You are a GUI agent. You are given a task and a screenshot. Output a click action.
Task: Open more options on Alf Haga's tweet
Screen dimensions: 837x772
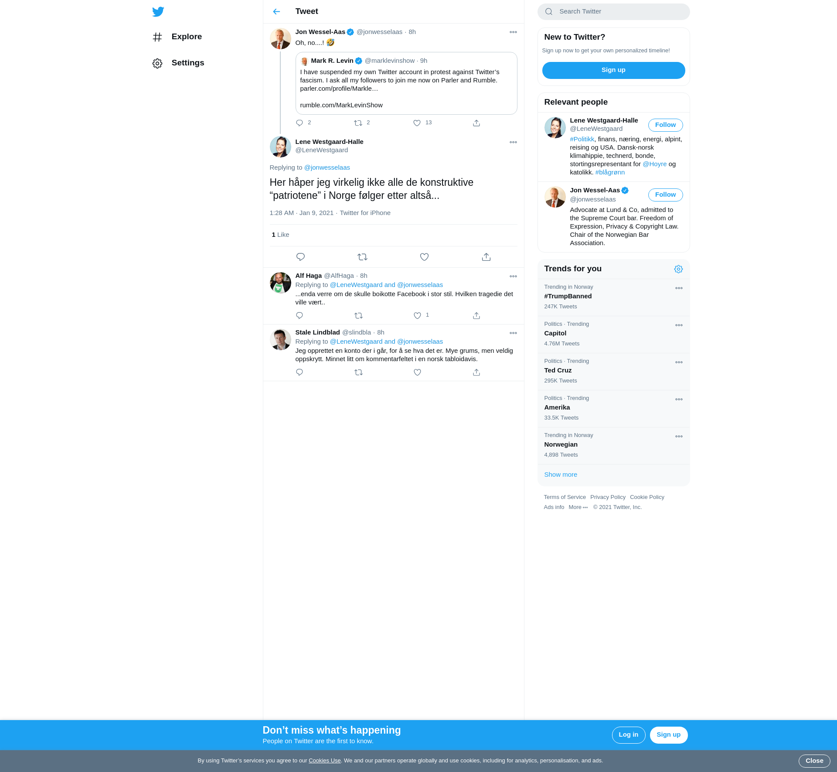coord(513,276)
